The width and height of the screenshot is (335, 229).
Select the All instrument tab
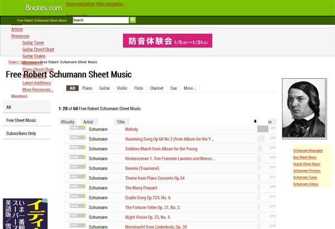[x=73, y=88]
